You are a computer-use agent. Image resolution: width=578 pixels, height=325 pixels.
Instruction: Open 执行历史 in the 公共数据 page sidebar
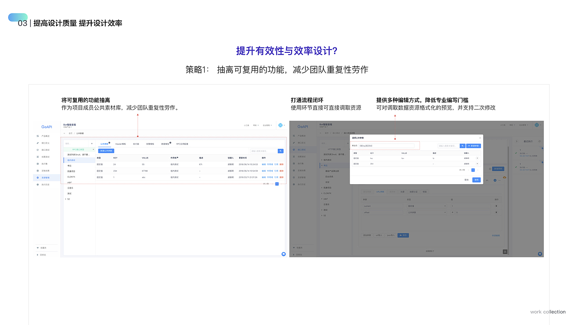click(46, 185)
